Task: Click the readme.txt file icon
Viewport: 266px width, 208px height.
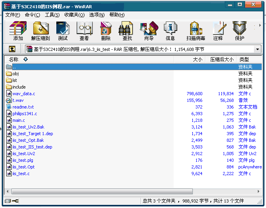Action: 9,107
